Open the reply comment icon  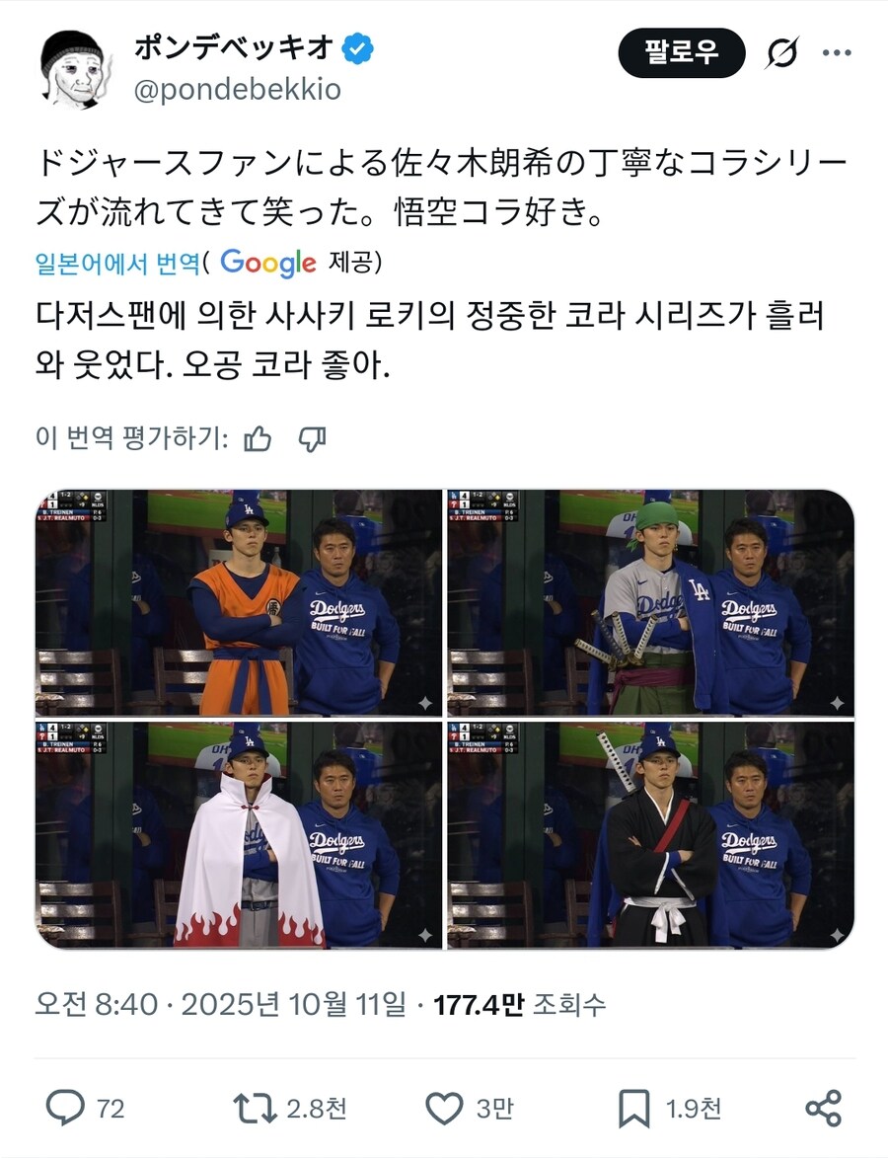tap(66, 1108)
